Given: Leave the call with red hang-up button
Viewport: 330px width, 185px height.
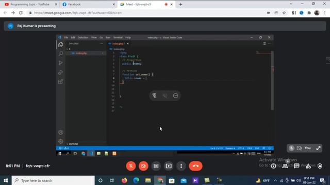Looking at the screenshot, I should point(195,166).
